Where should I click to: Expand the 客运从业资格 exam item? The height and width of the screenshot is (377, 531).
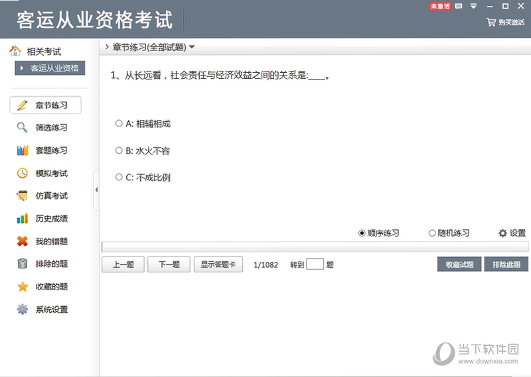click(x=50, y=68)
